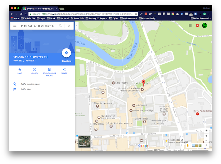Image resolution: width=221 pixels, height=164 pixels.
Task: Save this location with the star icon
Action: (20, 70)
